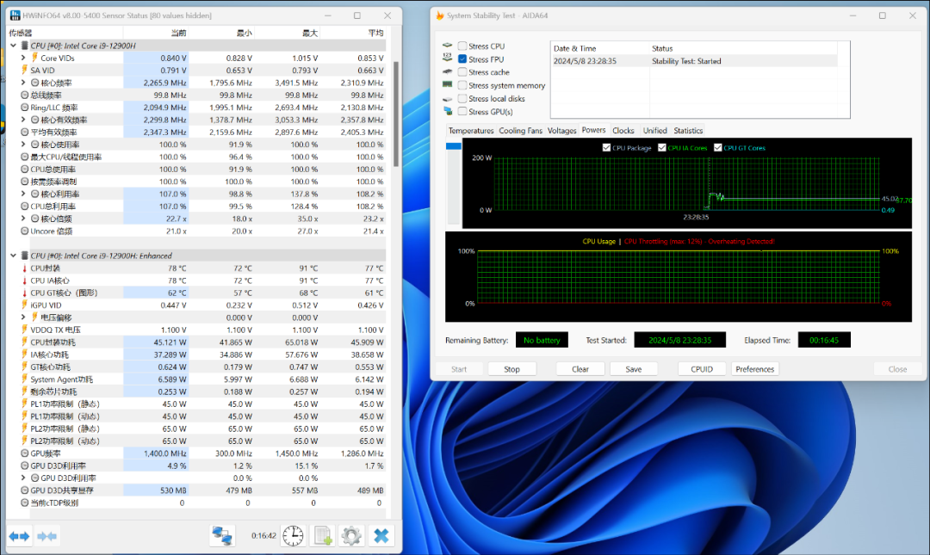The width and height of the screenshot is (930, 555).
Task: Click the 123 icon beside Stress FPU
Action: [x=447, y=59]
